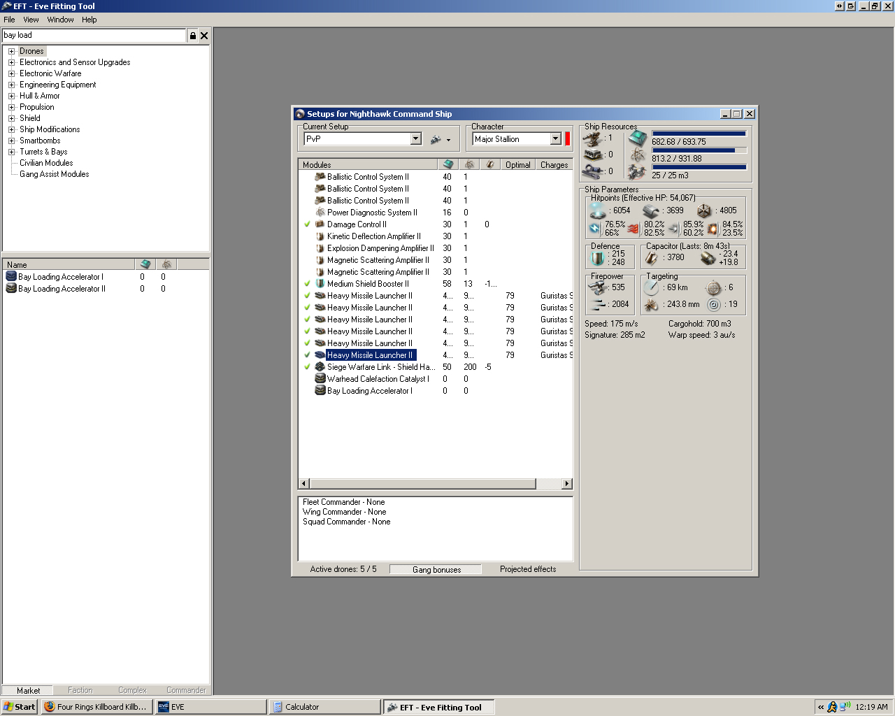The height and width of the screenshot is (716, 895).
Task: Click the Damage Control II module icon
Action: [x=320, y=224]
